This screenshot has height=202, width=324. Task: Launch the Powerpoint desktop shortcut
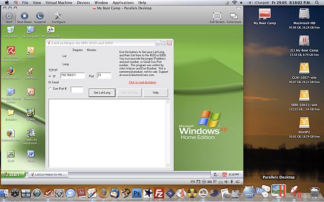[30, 92]
